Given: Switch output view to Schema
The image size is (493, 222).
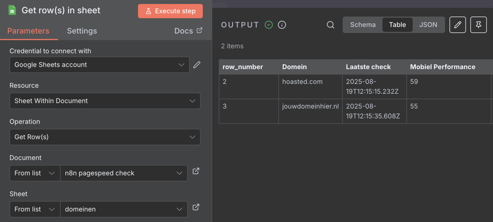Looking at the screenshot, I should pyautogui.click(x=363, y=25).
